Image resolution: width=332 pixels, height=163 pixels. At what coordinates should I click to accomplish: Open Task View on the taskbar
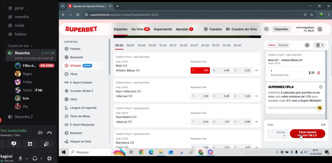(x=131, y=152)
